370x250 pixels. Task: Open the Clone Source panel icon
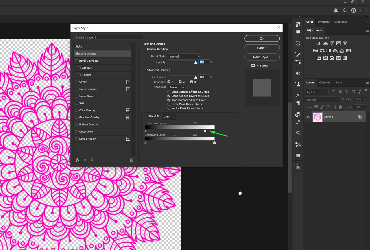click(x=298, y=84)
